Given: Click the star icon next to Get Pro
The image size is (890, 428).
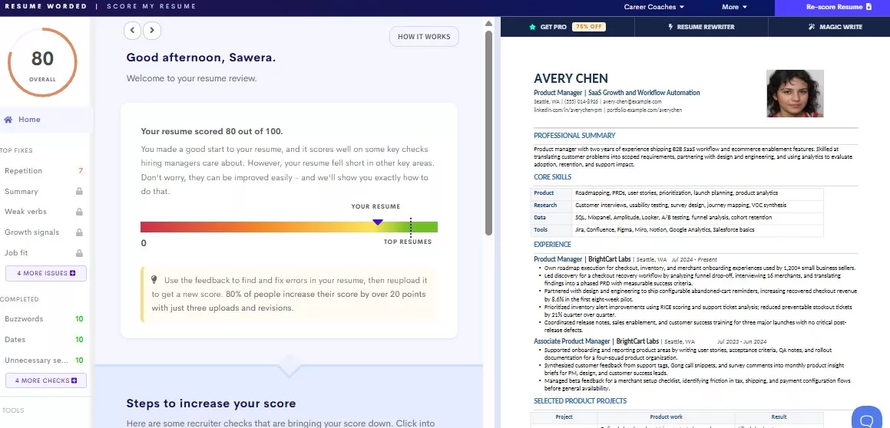Looking at the screenshot, I should coord(532,27).
